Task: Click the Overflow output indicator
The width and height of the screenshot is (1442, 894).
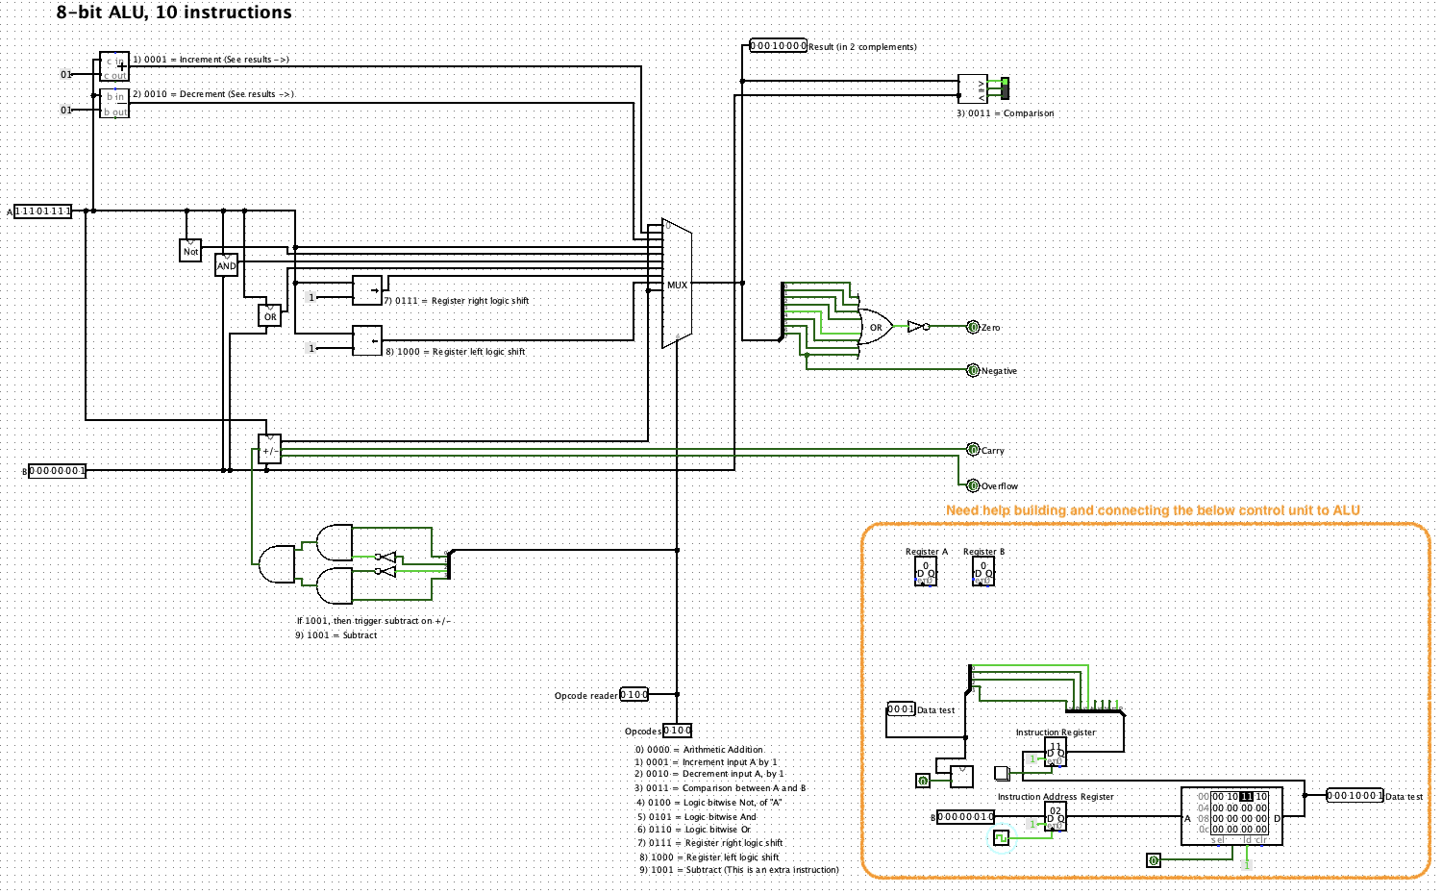Action: pyautogui.click(x=973, y=485)
